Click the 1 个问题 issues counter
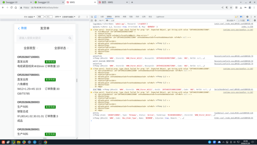257x145 pixels. pos(244,21)
